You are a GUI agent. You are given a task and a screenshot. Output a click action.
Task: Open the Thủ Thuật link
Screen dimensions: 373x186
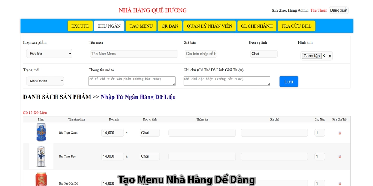click(319, 10)
